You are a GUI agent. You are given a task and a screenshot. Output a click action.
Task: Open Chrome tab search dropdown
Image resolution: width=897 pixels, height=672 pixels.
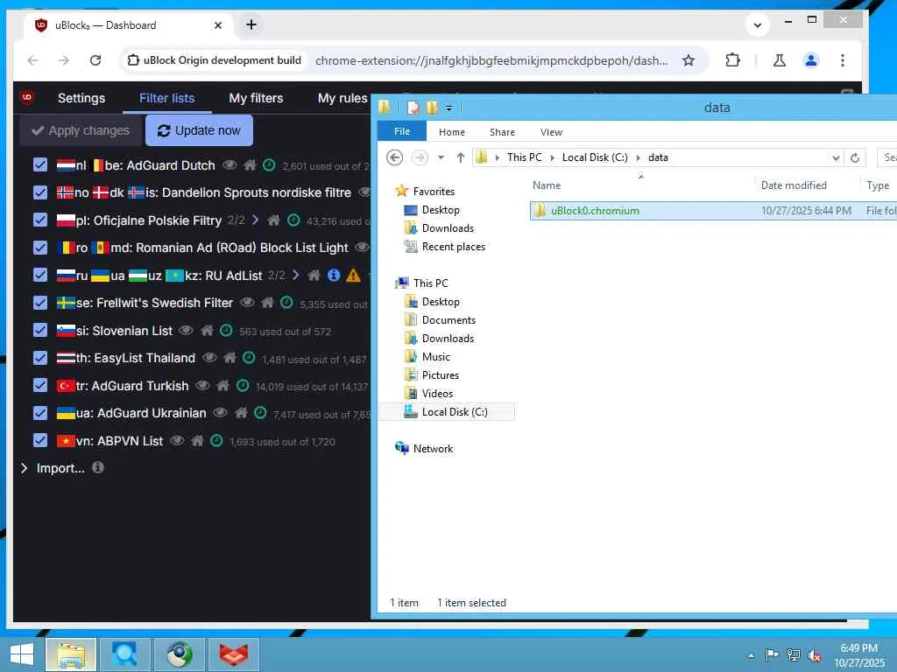758,25
